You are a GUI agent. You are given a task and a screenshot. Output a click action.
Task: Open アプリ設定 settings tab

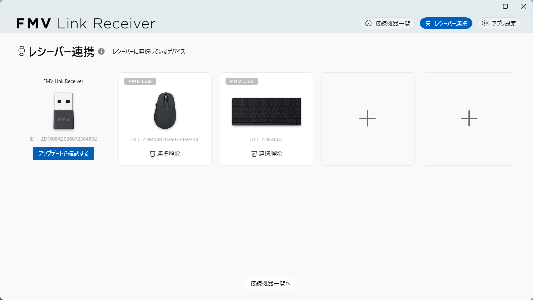[x=499, y=23]
